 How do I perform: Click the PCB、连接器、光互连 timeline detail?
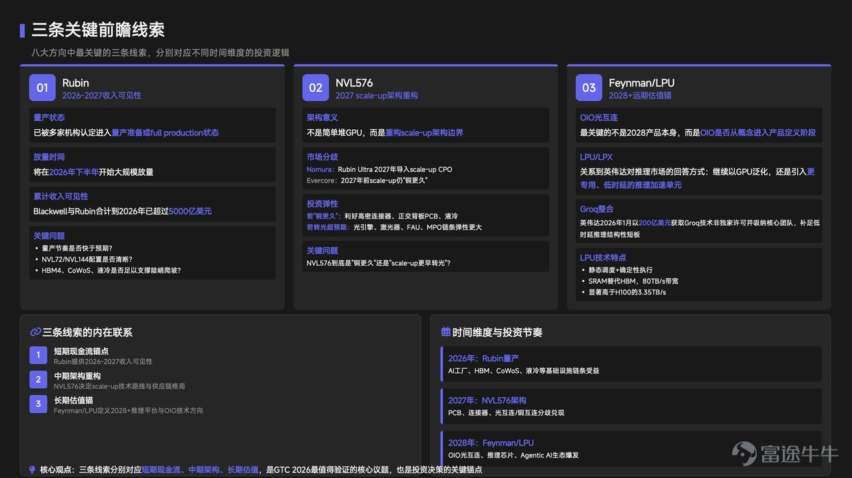pos(506,413)
